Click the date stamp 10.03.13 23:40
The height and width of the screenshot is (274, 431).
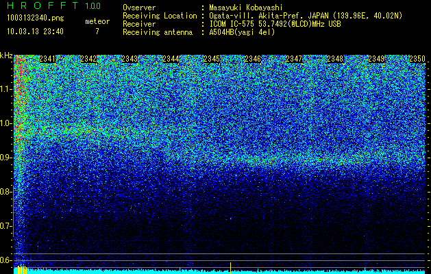click(x=35, y=32)
